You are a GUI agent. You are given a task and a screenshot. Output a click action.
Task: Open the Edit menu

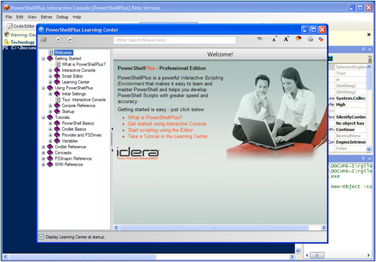tap(20, 17)
